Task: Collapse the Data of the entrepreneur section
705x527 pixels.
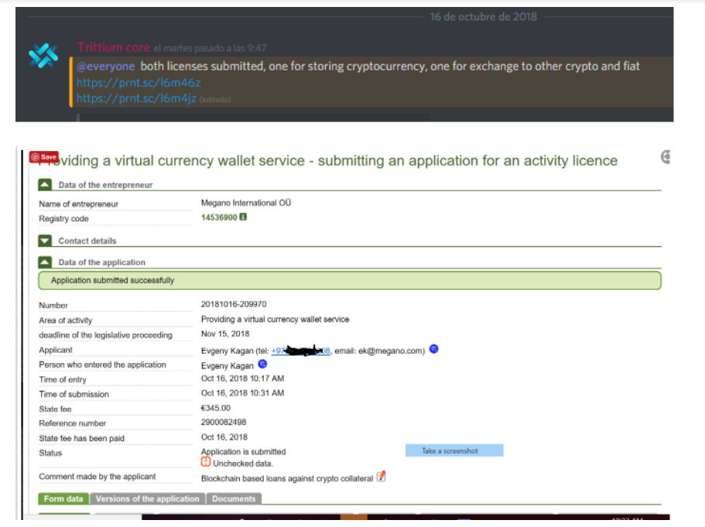Action: [45, 184]
